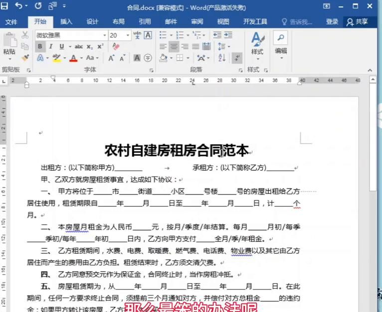Open the Font dialog launcher
Image resolution: width=382 pixels, height=312 pixels.
click(x=152, y=70)
